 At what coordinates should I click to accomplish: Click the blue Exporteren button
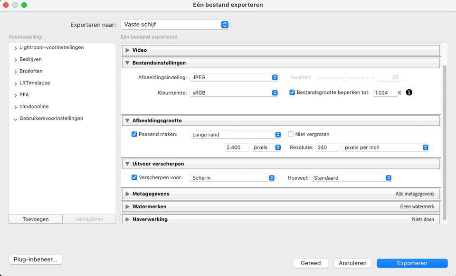(x=412, y=263)
